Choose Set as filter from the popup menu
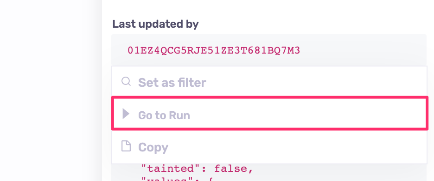 pos(269,82)
